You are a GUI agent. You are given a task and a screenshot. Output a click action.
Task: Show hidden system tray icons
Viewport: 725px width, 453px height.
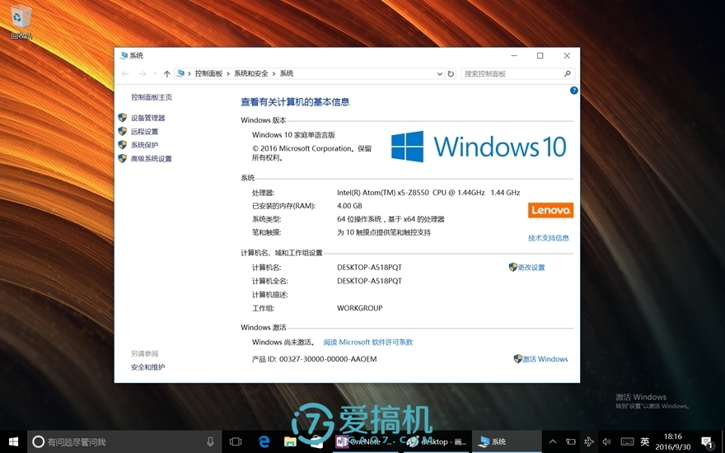[553, 442]
